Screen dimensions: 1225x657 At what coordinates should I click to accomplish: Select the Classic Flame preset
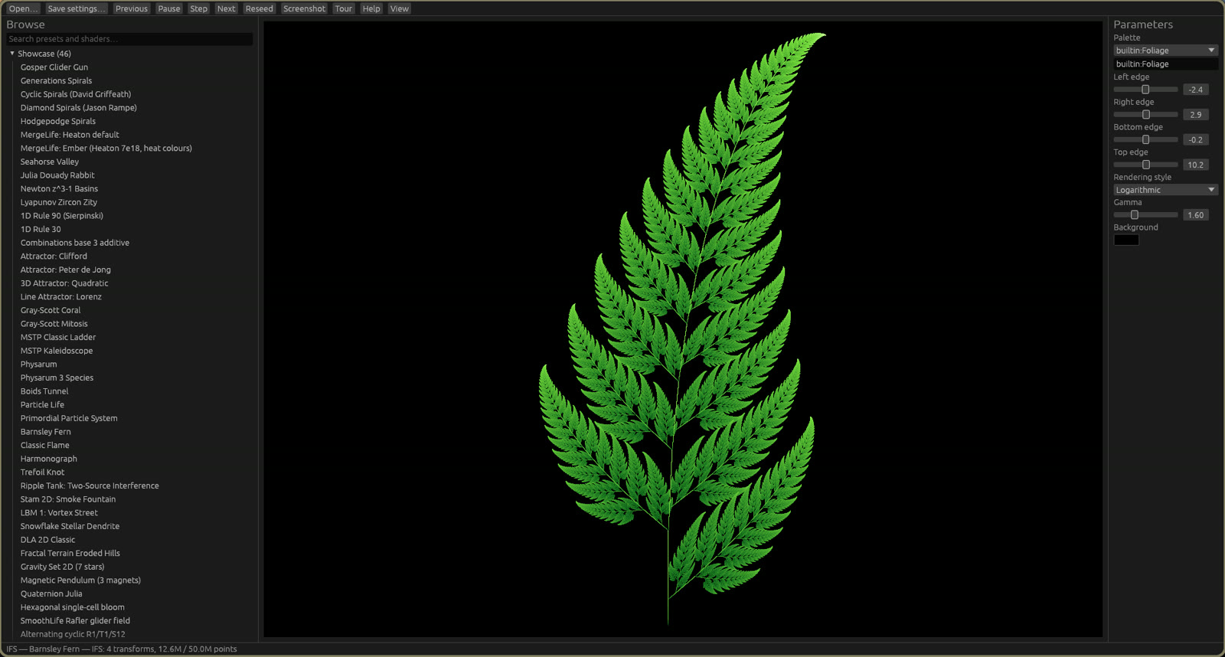[x=45, y=445]
